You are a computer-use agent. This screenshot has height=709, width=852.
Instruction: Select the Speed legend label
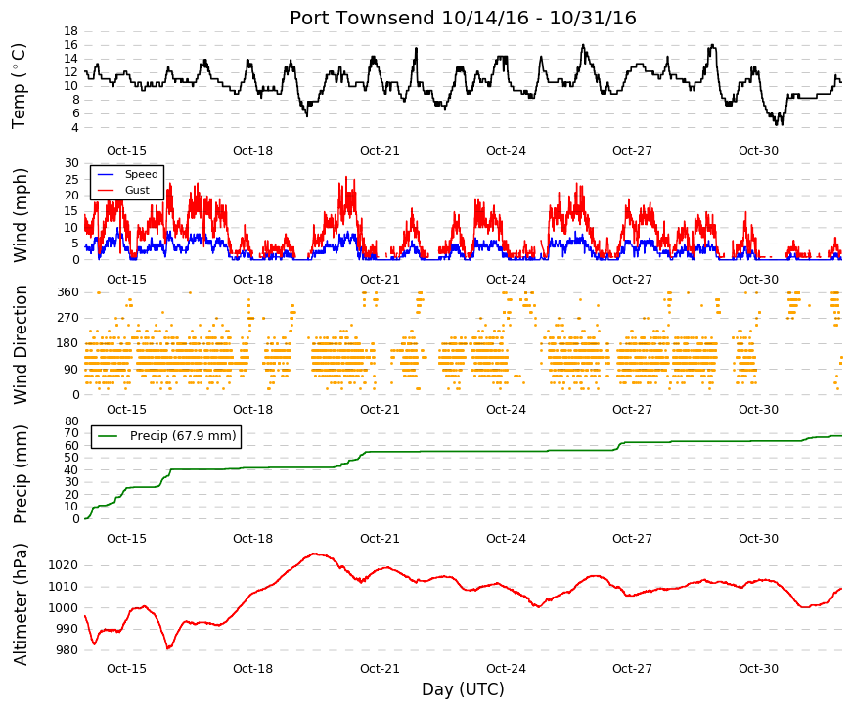pos(141,174)
